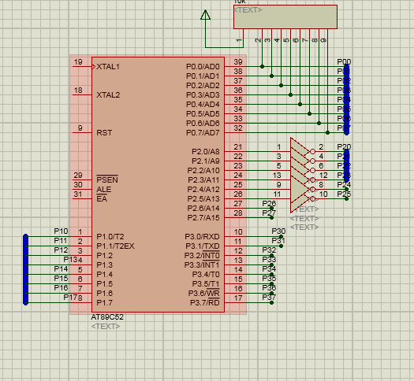Image resolution: width=414 pixels, height=381 pixels.
Task: Select the power terminal arrow symbol
Action: [x=205, y=15]
